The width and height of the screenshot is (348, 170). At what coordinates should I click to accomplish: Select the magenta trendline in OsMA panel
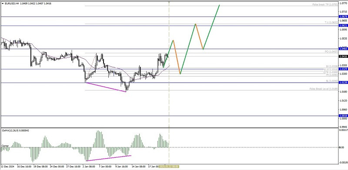coord(108,158)
